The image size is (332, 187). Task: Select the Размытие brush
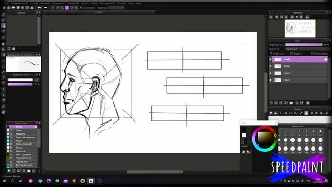22,151
